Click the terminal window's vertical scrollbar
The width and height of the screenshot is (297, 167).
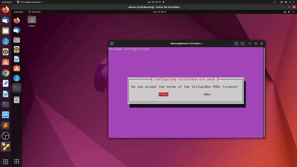(264, 92)
